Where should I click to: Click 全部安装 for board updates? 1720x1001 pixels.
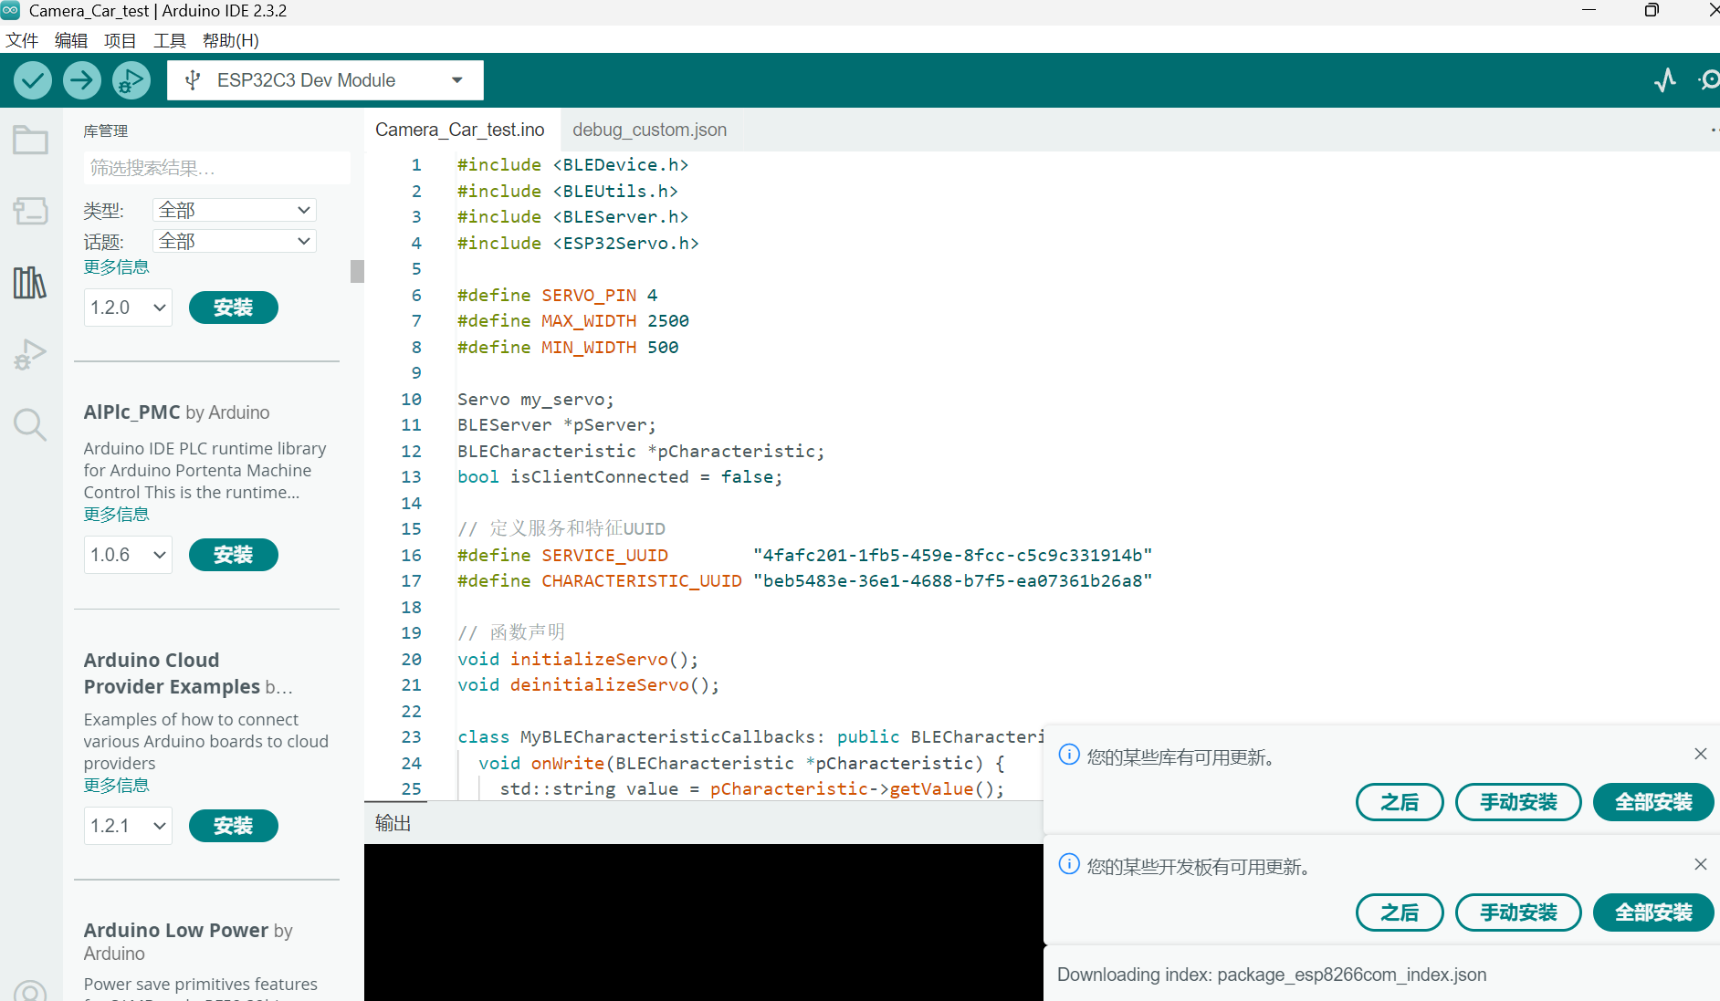click(x=1653, y=912)
